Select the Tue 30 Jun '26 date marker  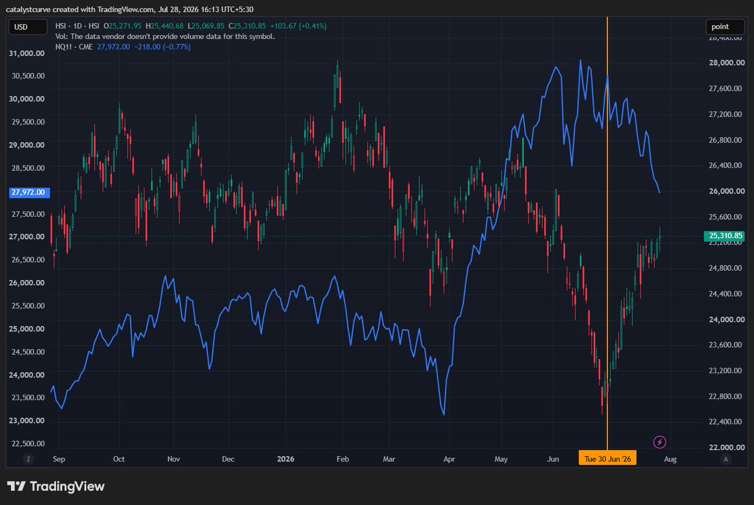pyautogui.click(x=607, y=459)
